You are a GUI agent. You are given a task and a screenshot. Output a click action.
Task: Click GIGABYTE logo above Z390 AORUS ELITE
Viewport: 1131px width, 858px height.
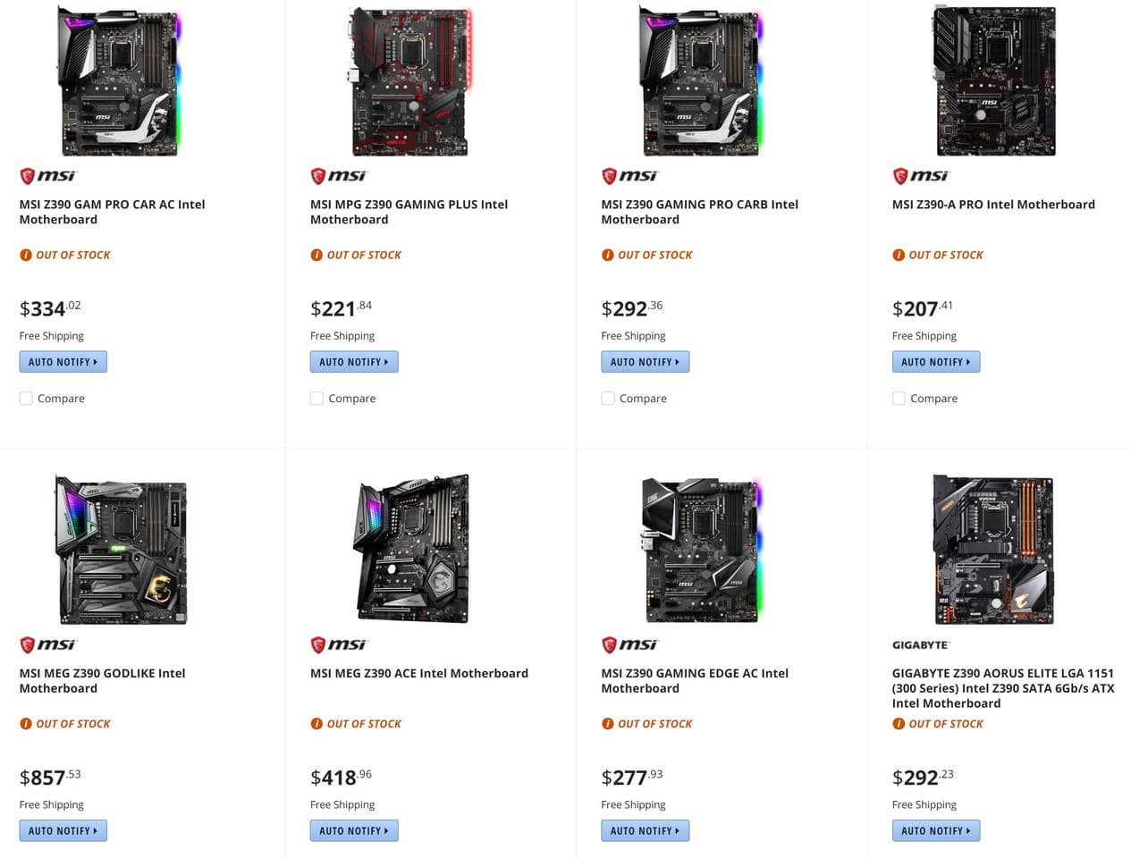coord(920,644)
